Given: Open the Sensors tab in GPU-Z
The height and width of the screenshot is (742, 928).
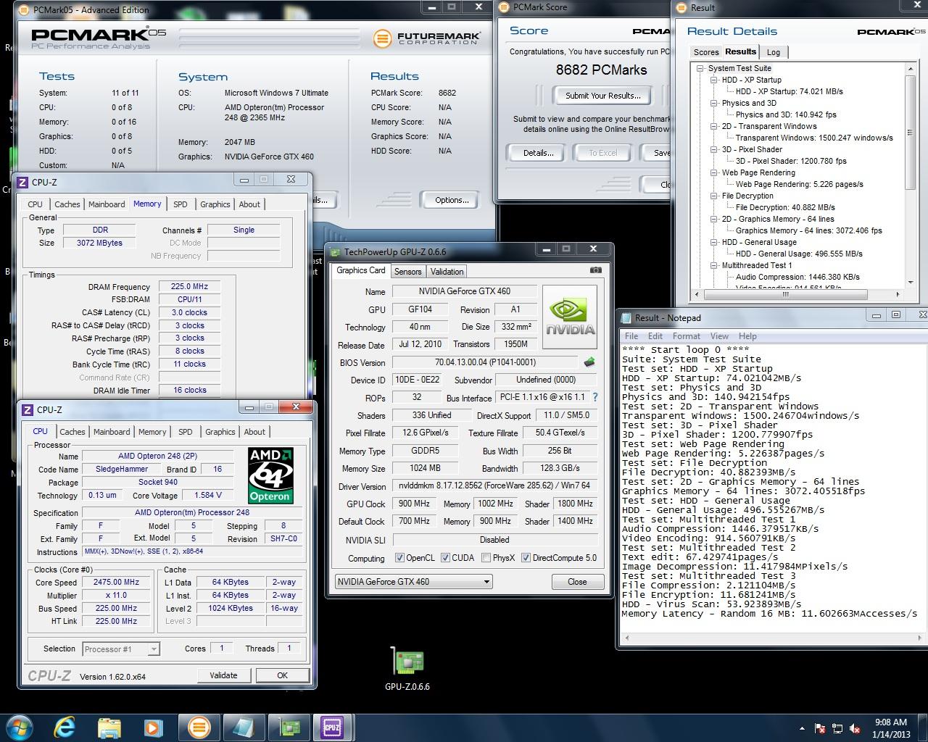Looking at the screenshot, I should pyautogui.click(x=407, y=272).
